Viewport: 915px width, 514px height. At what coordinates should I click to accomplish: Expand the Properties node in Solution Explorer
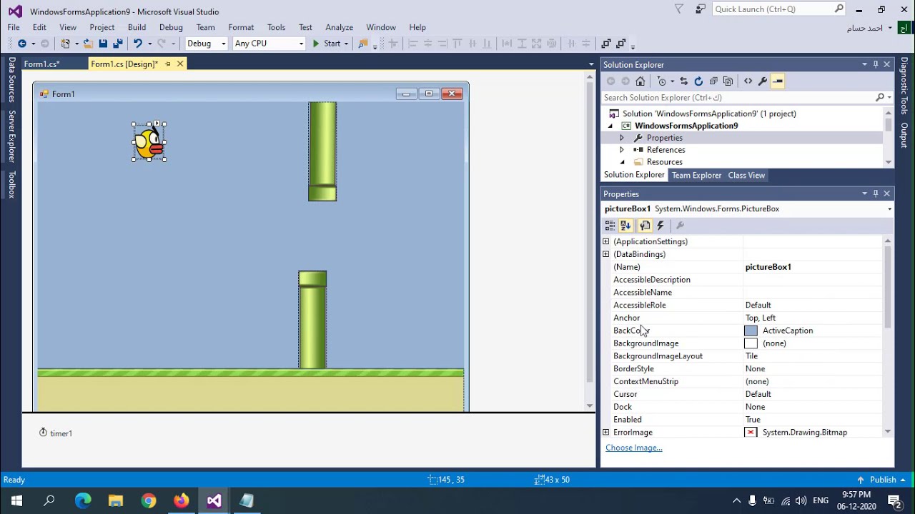[x=621, y=138]
